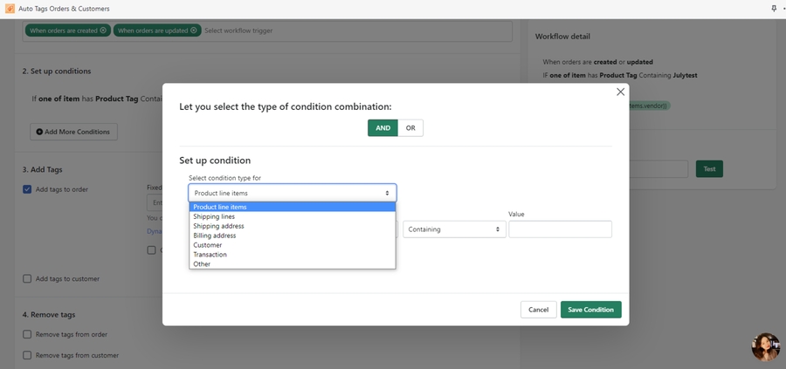
Task: Check 'Remove tags from customer' option
Action: pyautogui.click(x=27, y=355)
